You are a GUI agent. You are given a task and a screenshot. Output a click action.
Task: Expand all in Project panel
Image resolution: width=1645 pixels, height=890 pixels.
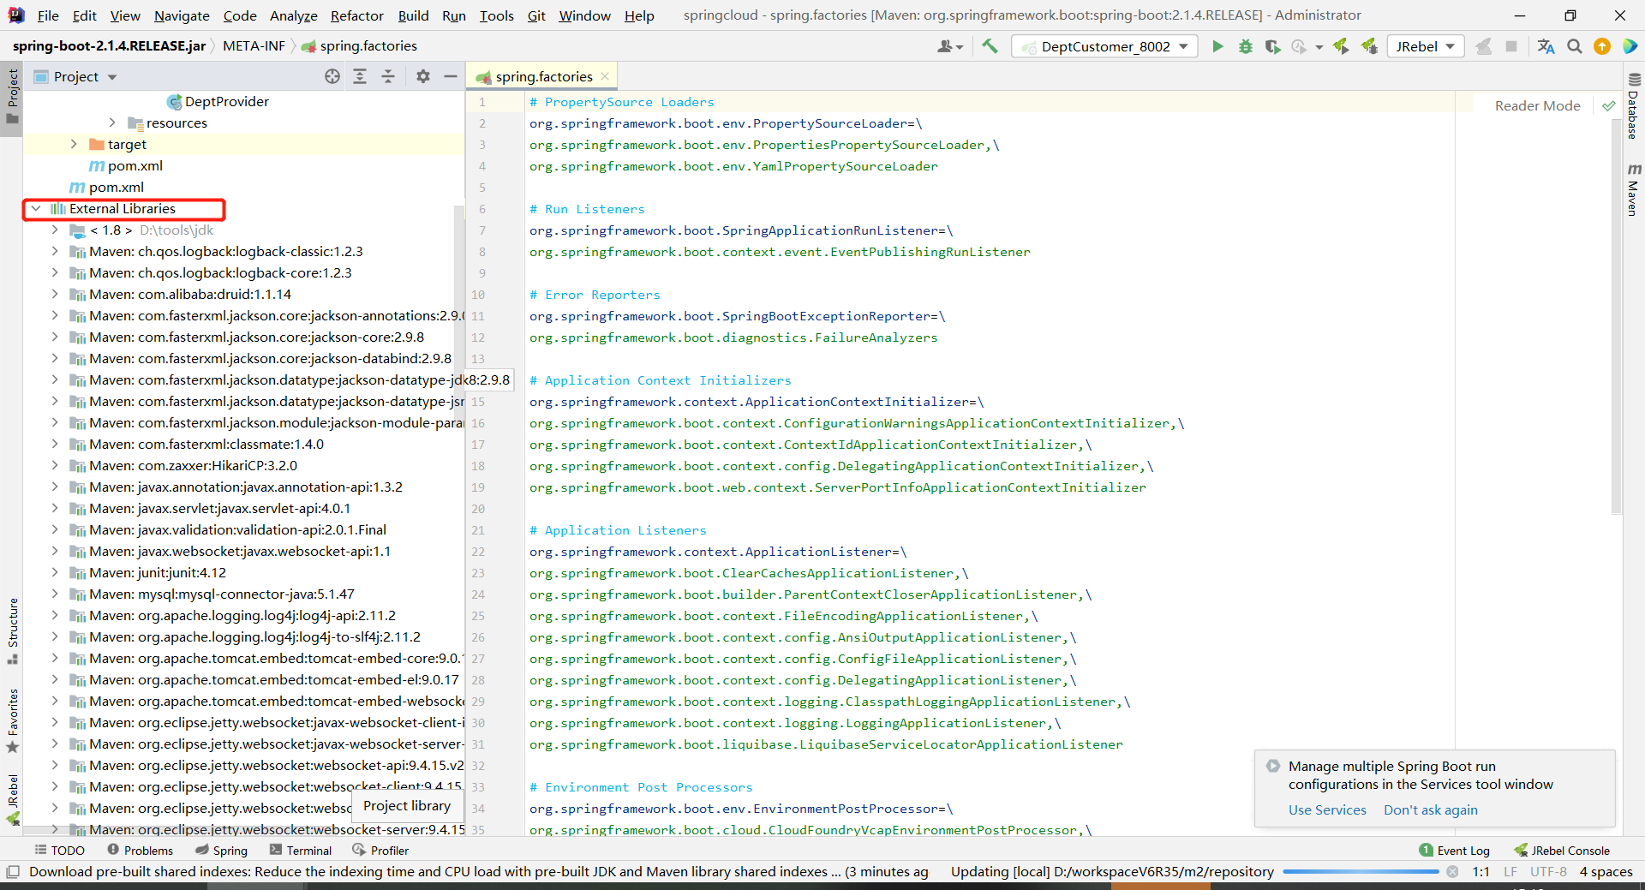(360, 76)
